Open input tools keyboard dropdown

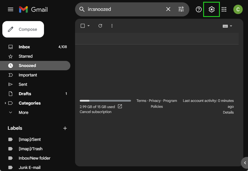point(227,26)
